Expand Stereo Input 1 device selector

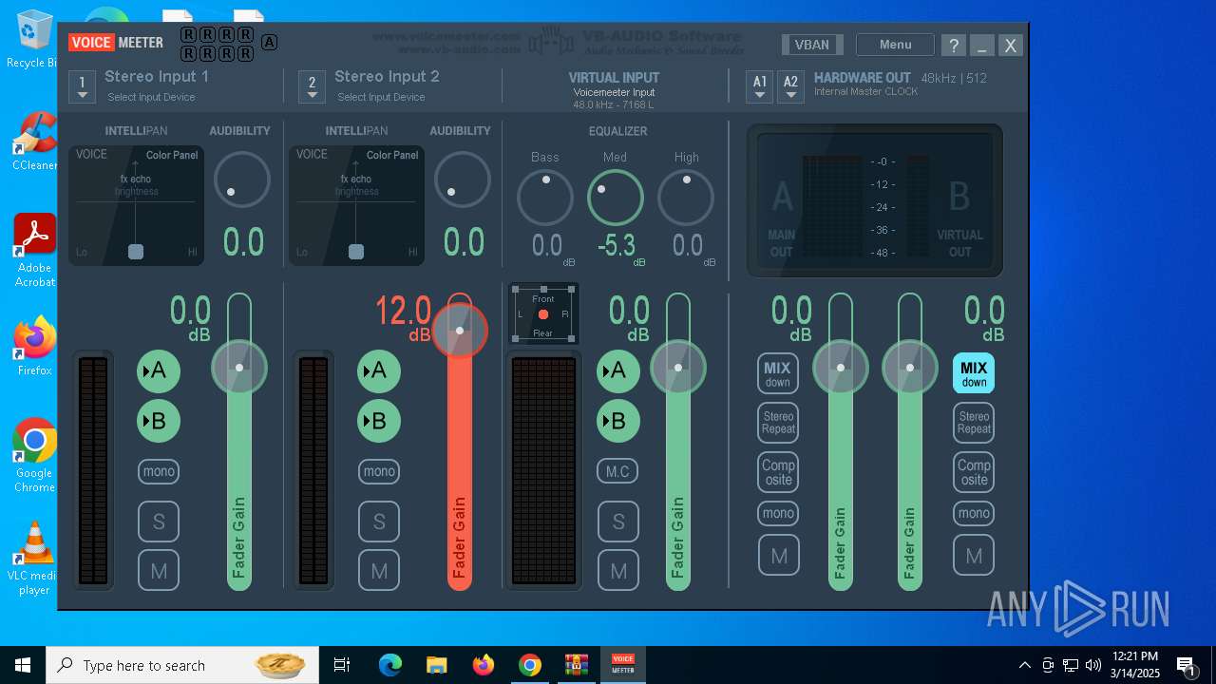pyautogui.click(x=83, y=86)
